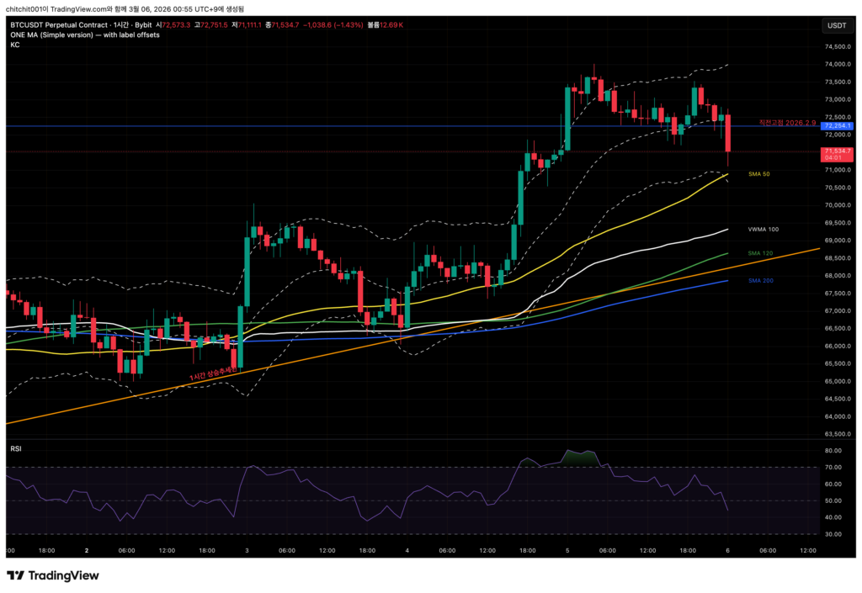Screen dimensions: 862x593
Task: Click date marker 3 on time axis
Action: point(246,551)
